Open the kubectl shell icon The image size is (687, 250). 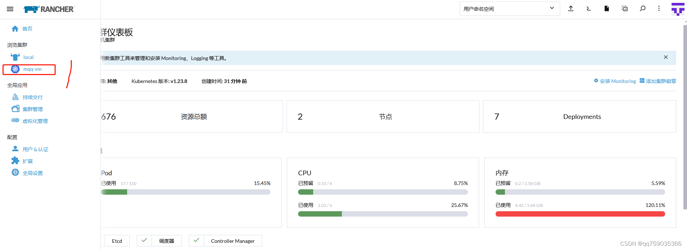pyautogui.click(x=589, y=9)
